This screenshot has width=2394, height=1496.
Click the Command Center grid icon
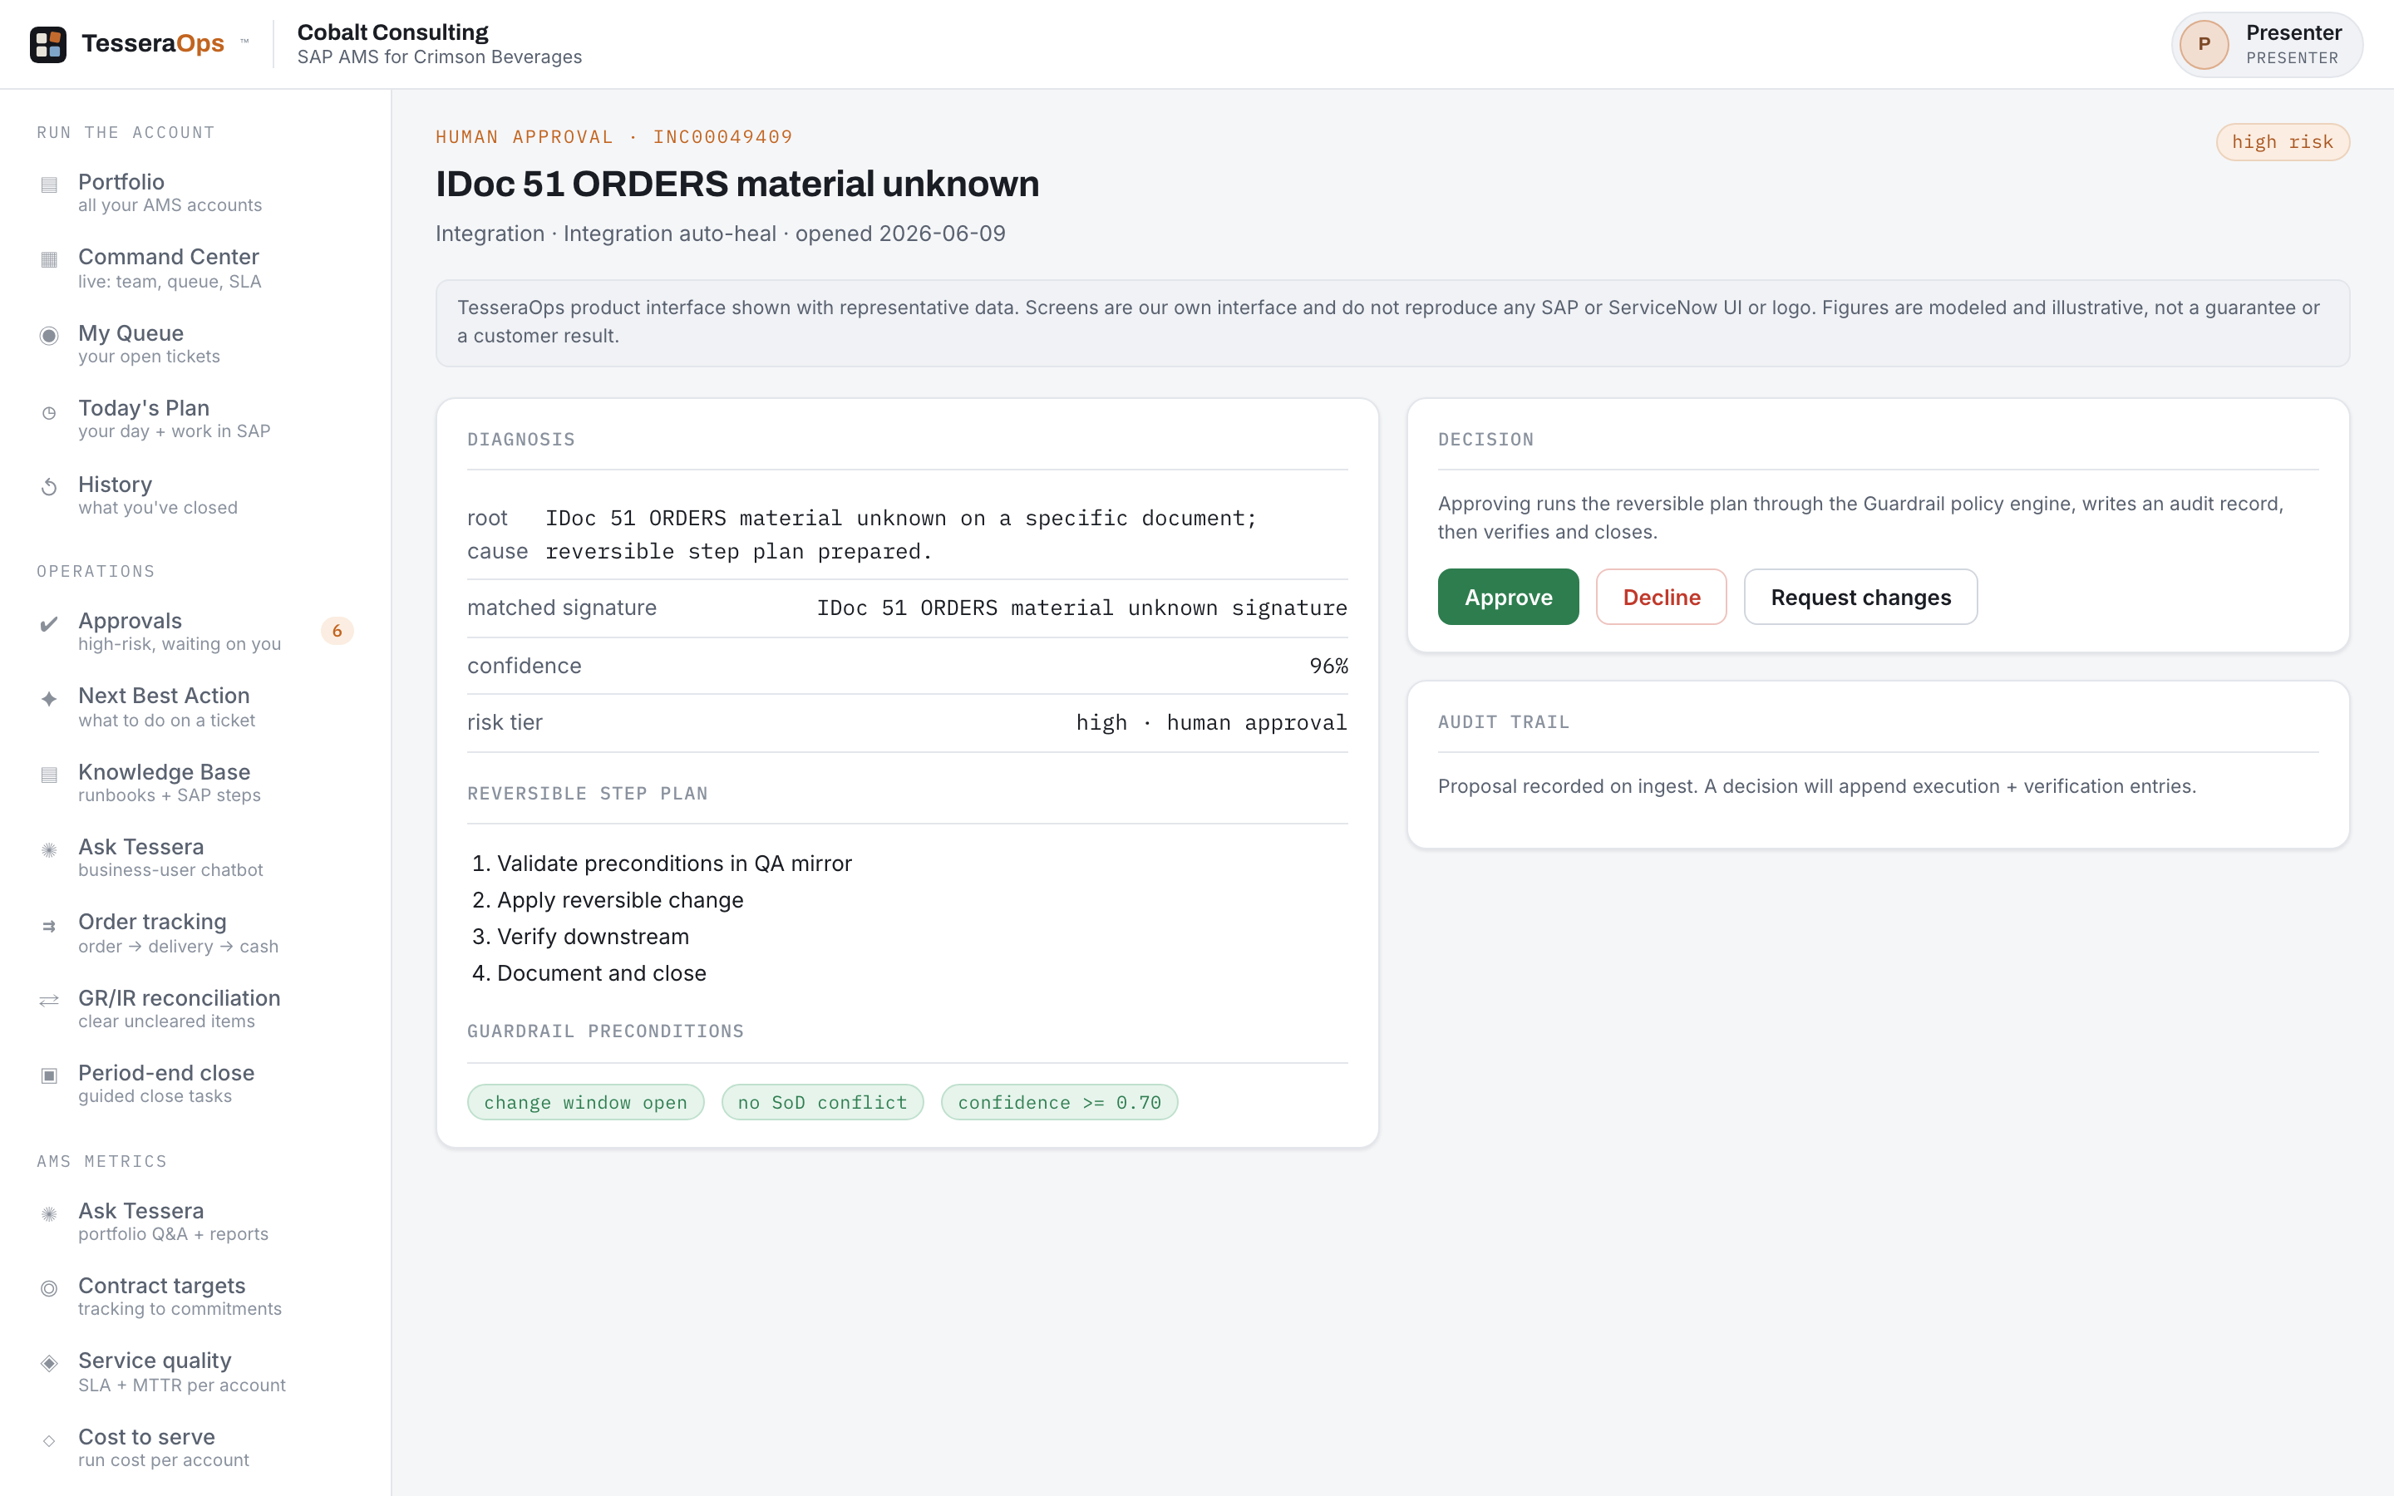48,259
